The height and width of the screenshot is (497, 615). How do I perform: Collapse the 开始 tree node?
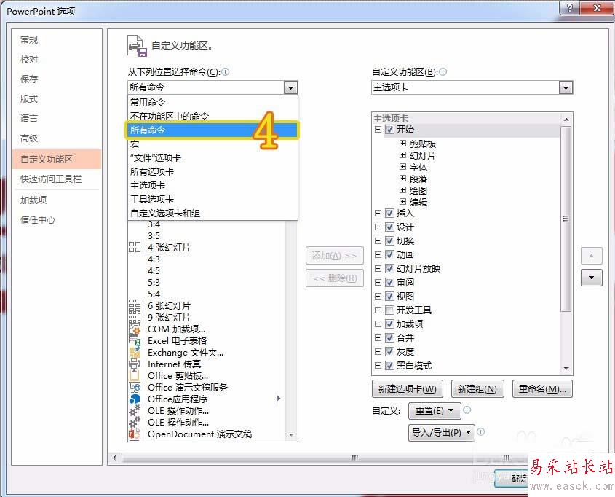tap(378, 130)
